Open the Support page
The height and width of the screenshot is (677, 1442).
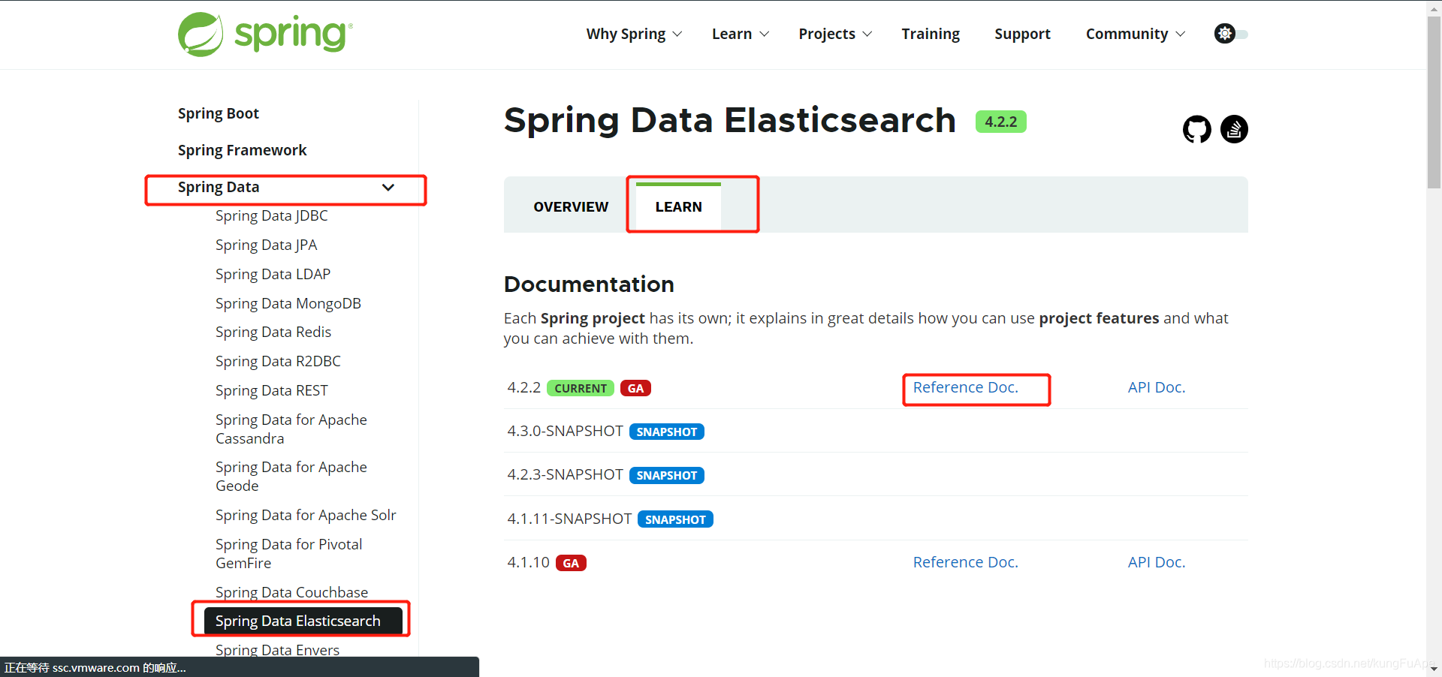pyautogui.click(x=1022, y=34)
